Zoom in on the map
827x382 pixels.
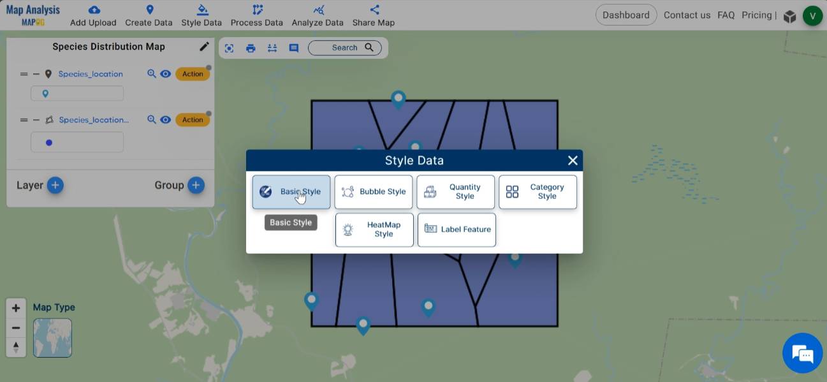16,308
